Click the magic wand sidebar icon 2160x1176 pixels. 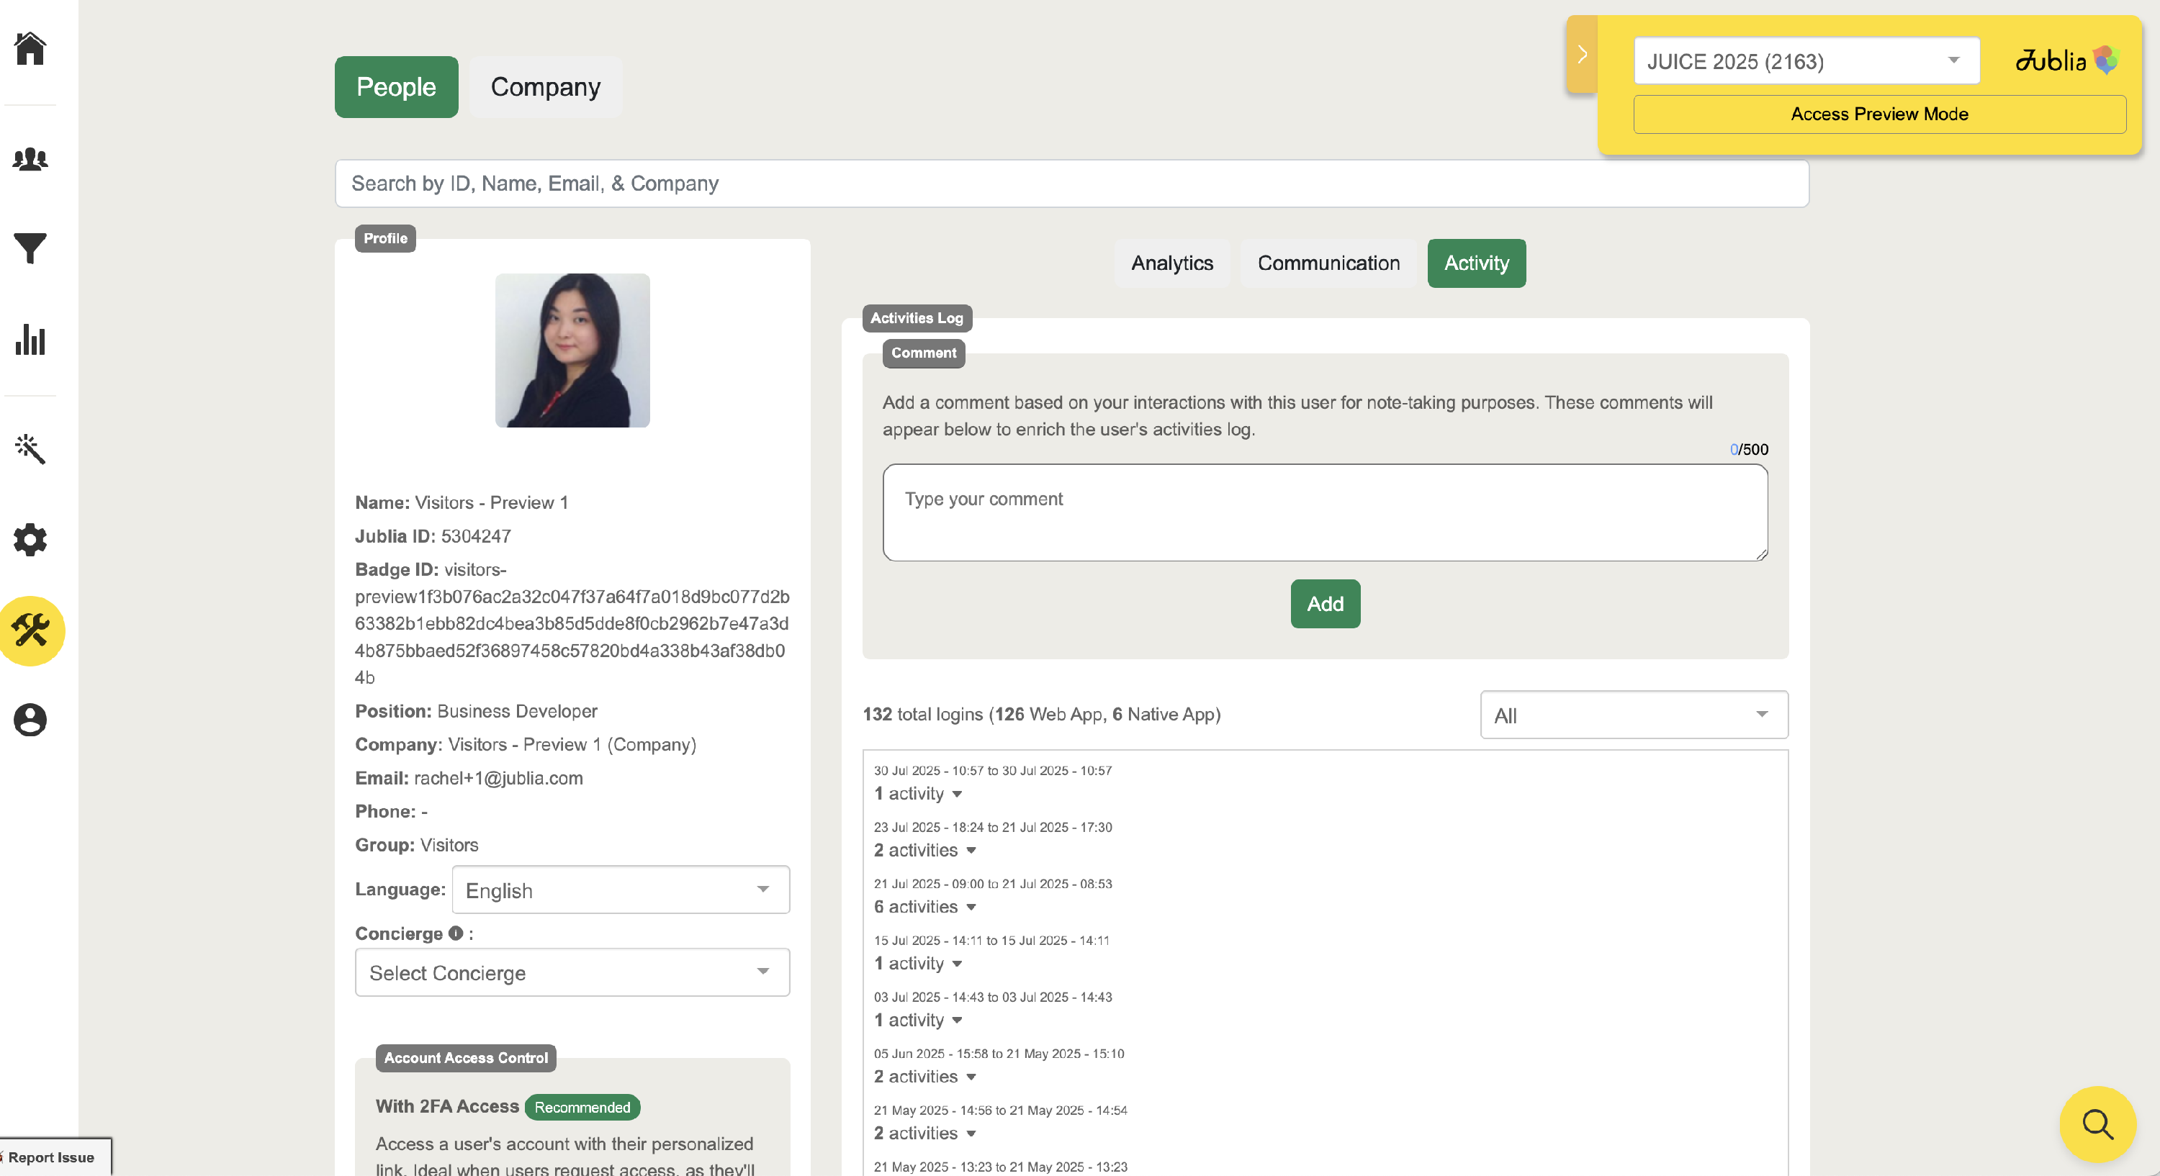(30, 449)
